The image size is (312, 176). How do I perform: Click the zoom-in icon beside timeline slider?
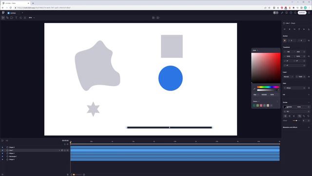coord(84,175)
